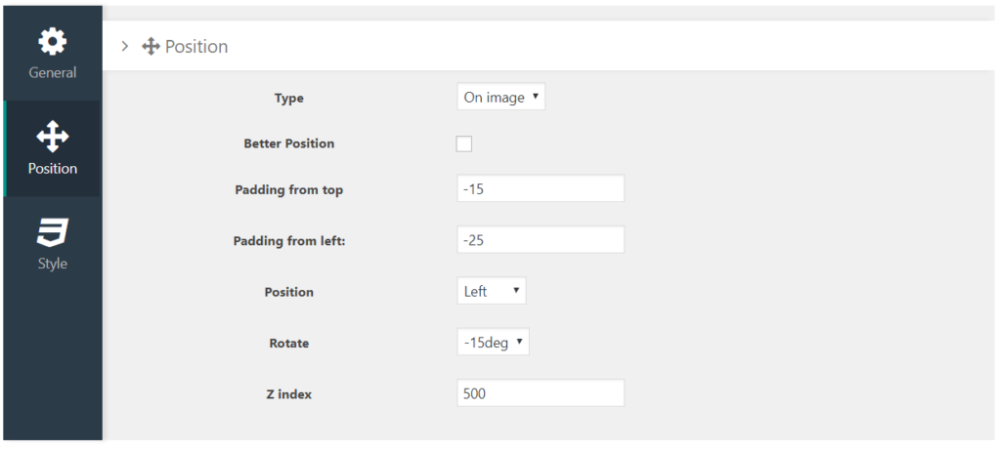Screen dimensions: 1001x449
Task: Click the Padding from top input field
Action: coord(541,188)
